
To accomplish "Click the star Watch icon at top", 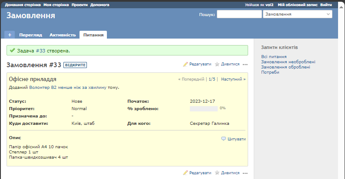I will [x=217, y=64].
